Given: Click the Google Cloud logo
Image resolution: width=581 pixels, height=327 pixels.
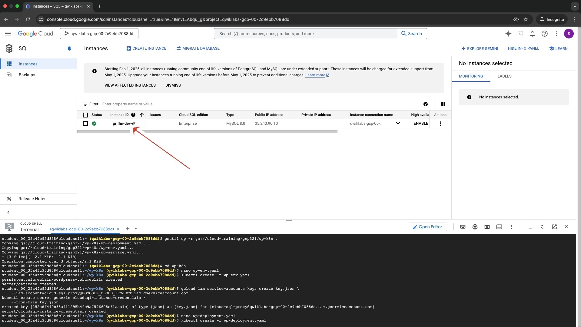Looking at the screenshot, I should click(35, 34).
